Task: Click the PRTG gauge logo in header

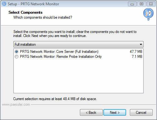Action: coord(148,14)
